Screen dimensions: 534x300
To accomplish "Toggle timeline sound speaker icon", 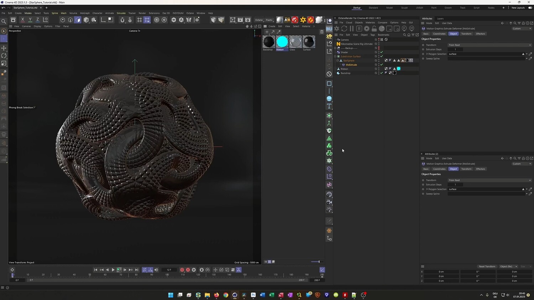I will [156, 270].
